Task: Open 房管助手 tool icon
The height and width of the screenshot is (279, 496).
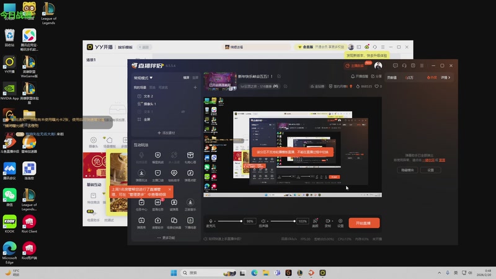Action: click(157, 221)
